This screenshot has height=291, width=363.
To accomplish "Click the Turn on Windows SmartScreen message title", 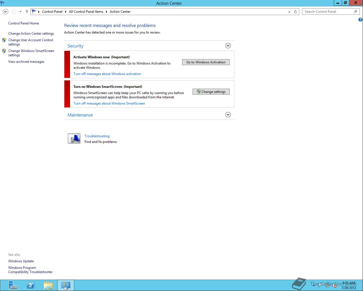I will pos(108,87).
